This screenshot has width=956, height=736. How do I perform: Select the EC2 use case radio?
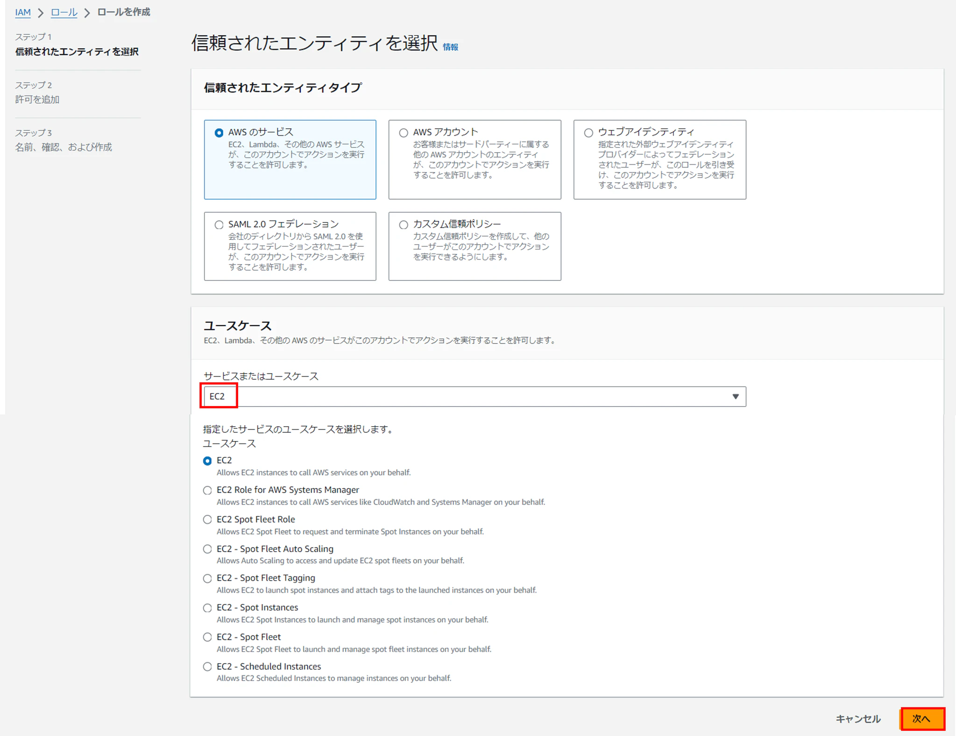pyautogui.click(x=207, y=461)
